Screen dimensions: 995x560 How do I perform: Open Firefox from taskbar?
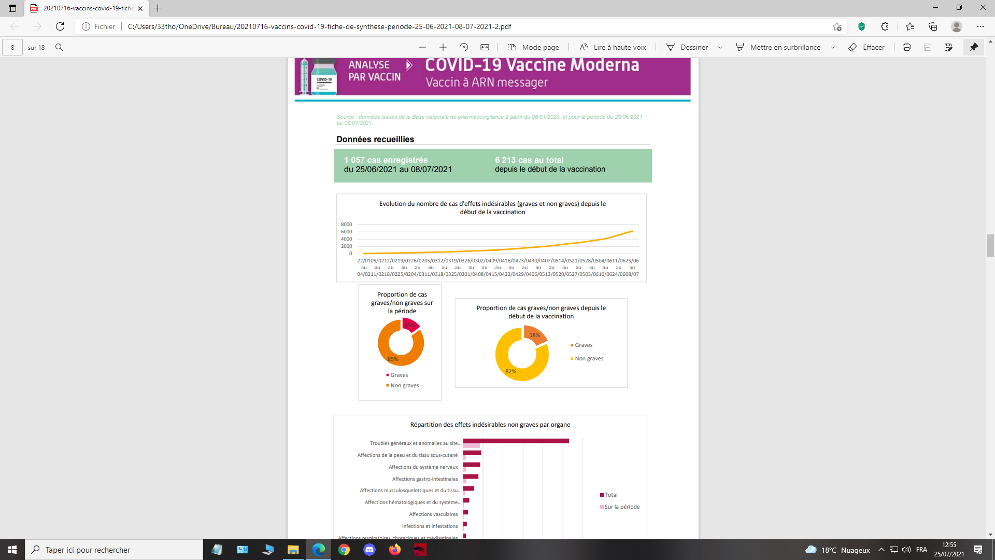click(x=395, y=550)
